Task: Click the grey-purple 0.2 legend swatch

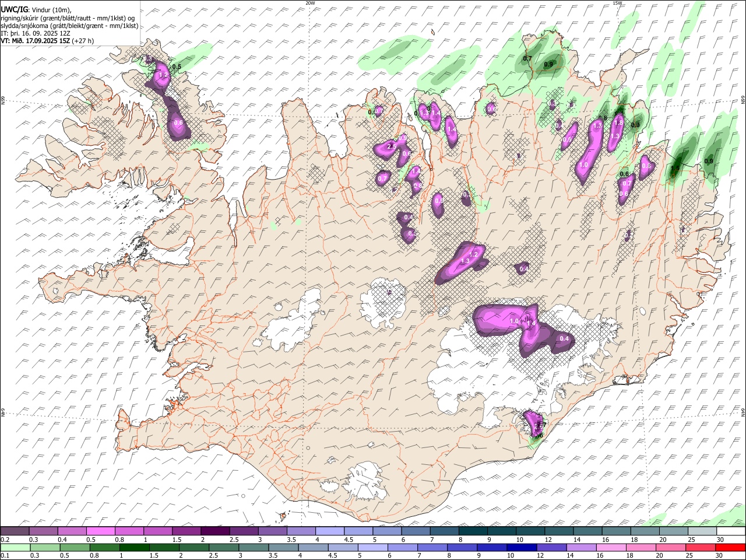Action: 15,531
